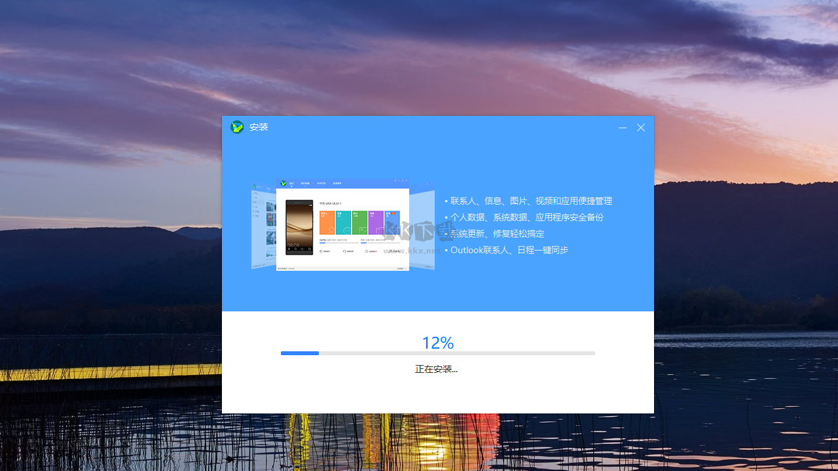Click the 正在安装 status text
The height and width of the screenshot is (471, 838).
437,369
